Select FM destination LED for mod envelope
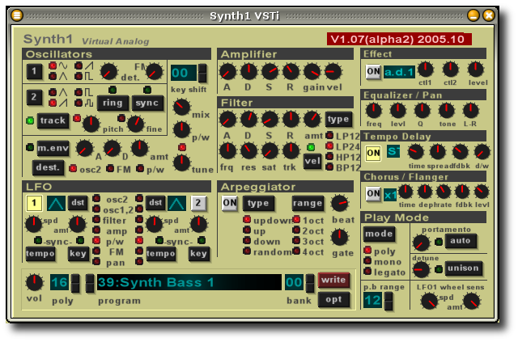Image resolution: width=518 pixels, height=342 pixels. (110, 169)
